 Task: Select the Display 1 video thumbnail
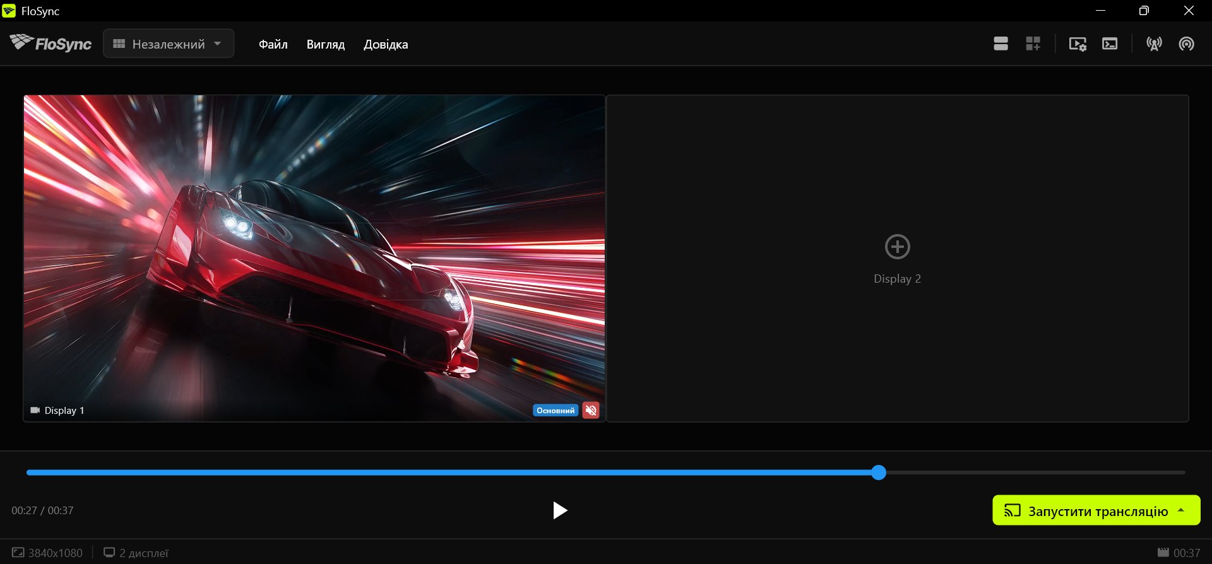(314, 258)
